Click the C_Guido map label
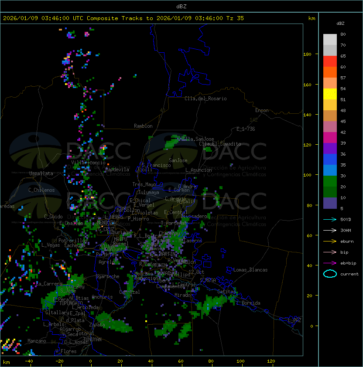The height and width of the screenshot is (367, 363). 53,217
